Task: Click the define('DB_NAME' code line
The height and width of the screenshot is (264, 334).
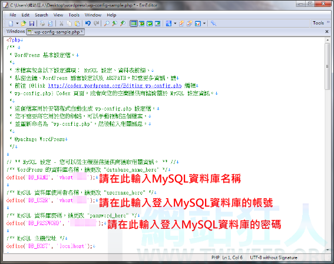Action: tap(52, 178)
